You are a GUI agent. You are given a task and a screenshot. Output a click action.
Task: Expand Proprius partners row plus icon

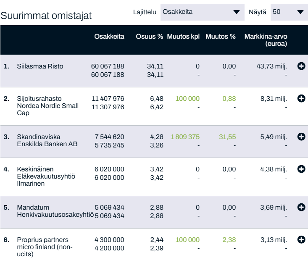coord(301,240)
